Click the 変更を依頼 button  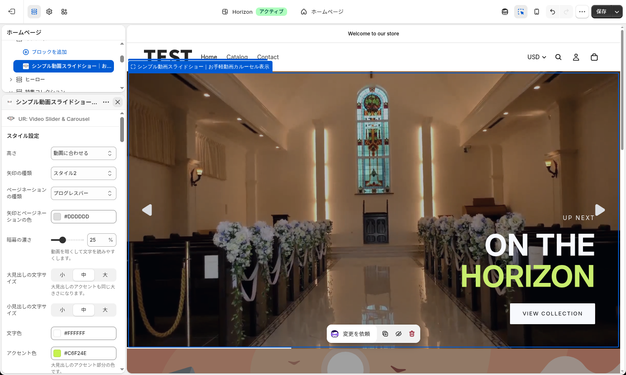tap(351, 334)
